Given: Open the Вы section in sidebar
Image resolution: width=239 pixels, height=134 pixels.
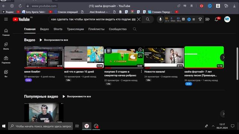Looking at the screenshot, I should tap(6, 74).
